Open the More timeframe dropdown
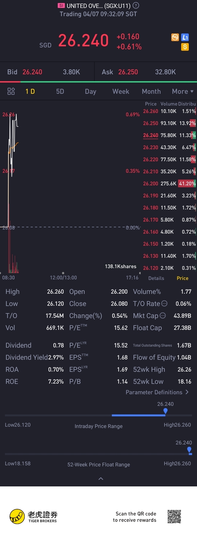Screen dimensions: 197x547 (x=182, y=91)
